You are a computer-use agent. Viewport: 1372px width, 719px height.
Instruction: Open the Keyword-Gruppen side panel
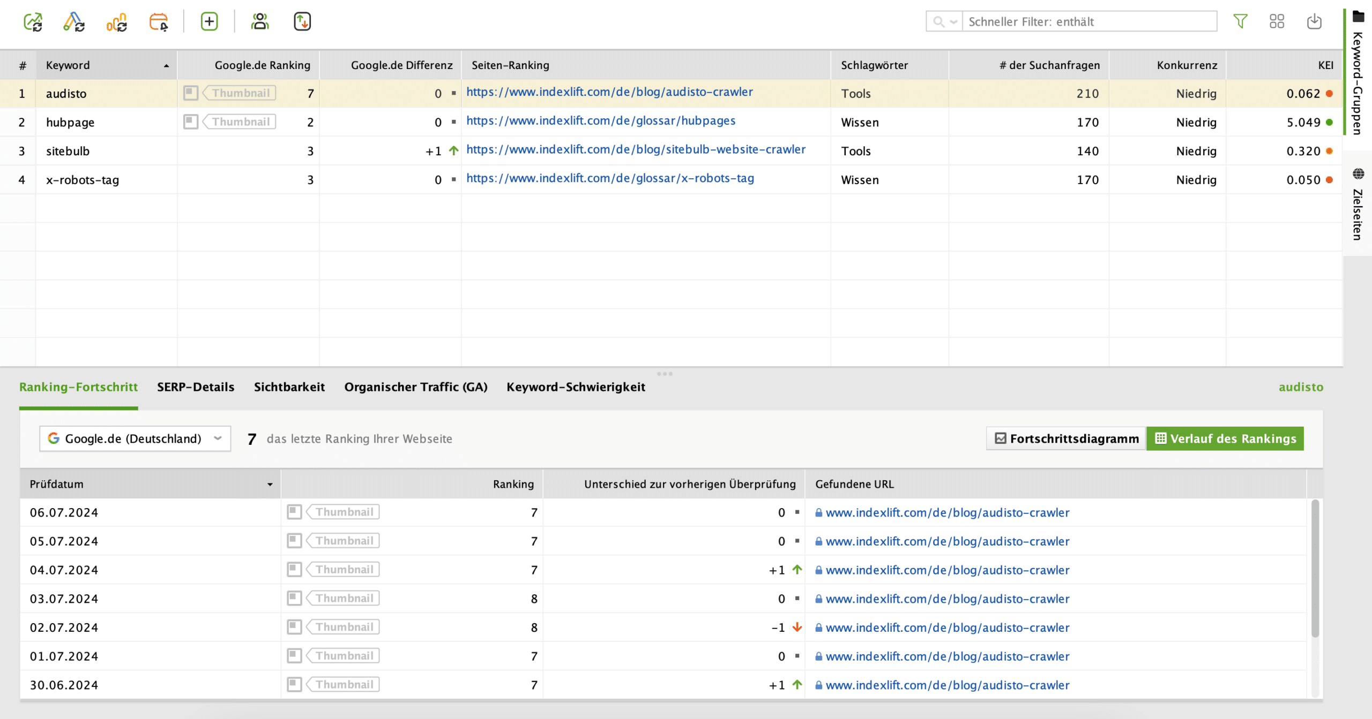coord(1358,72)
